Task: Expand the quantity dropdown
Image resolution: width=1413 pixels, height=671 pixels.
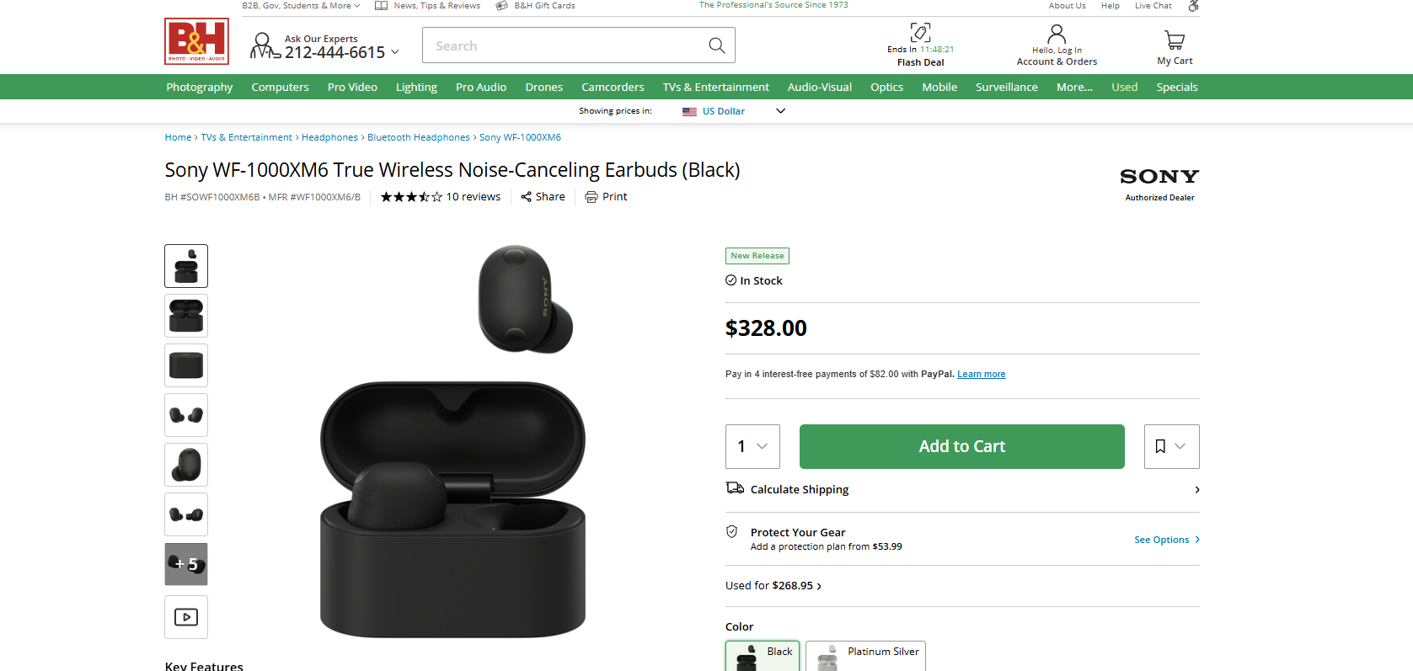Action: (752, 446)
